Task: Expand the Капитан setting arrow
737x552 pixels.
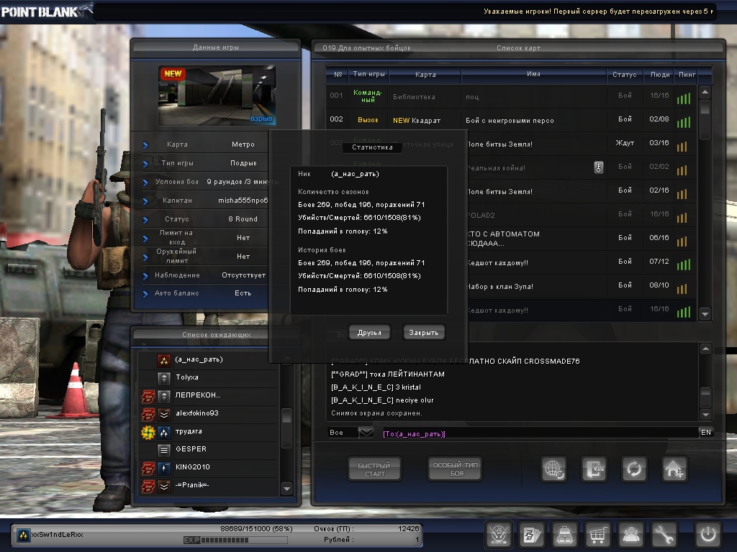Action: [145, 201]
